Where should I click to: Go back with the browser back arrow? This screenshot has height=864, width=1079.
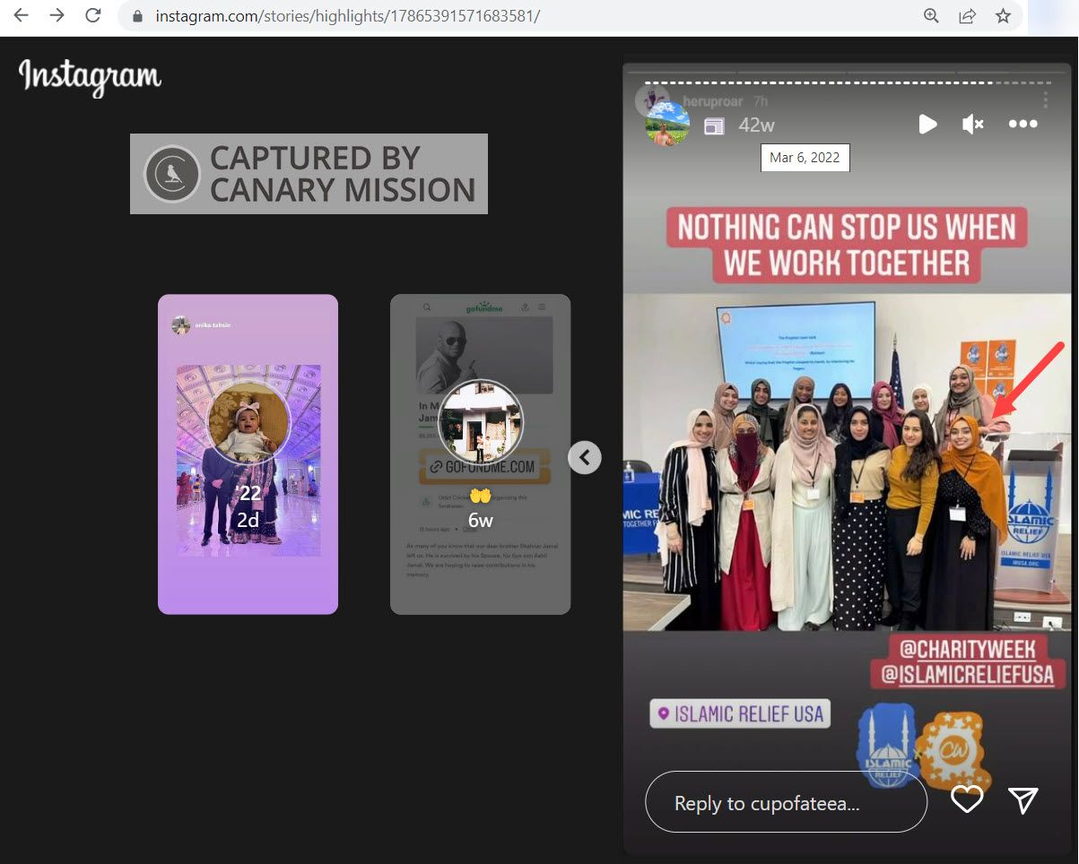click(x=22, y=15)
